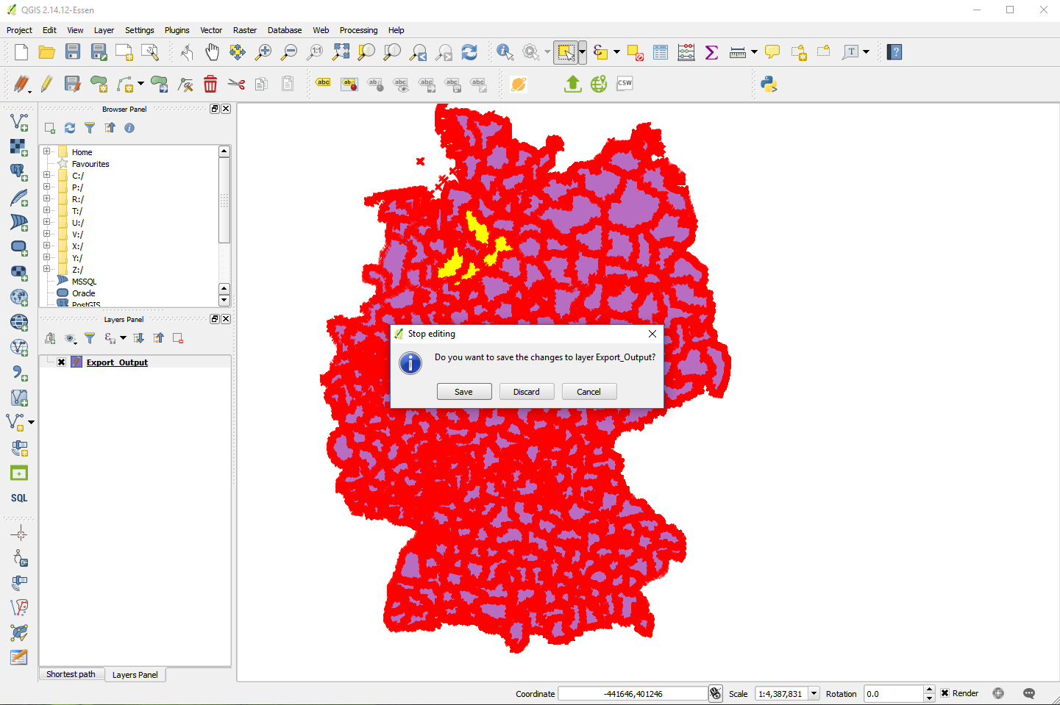The height and width of the screenshot is (705, 1060).
Task: Click the Cut Features scissors icon
Action: point(236,84)
